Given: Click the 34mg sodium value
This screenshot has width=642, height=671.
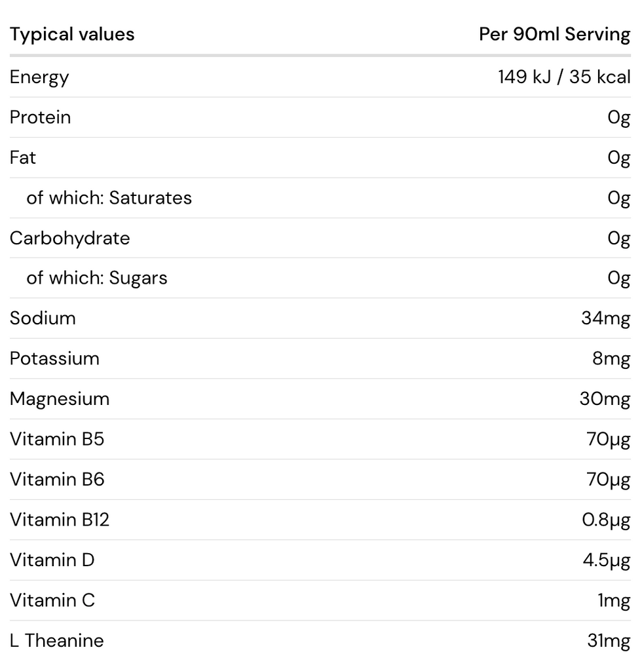Looking at the screenshot, I should click(x=605, y=318).
